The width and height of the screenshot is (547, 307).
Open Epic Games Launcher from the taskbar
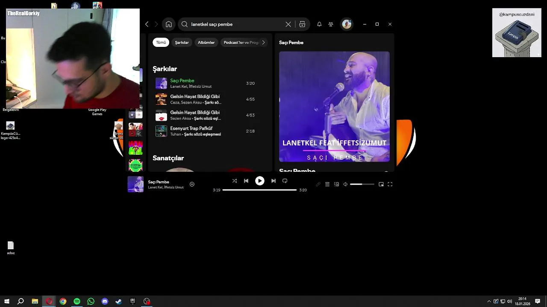pyautogui.click(x=133, y=301)
